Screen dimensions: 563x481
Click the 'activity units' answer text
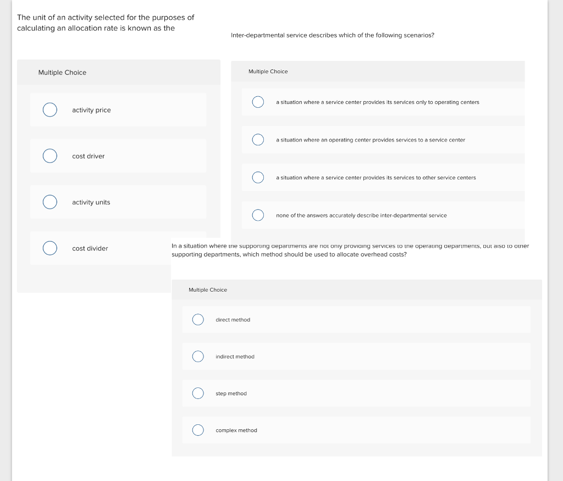click(x=91, y=203)
